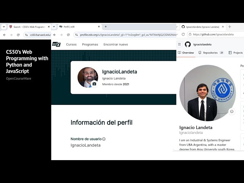The height and width of the screenshot is (183, 244).
Task: Open the tab search dropdown in edX window
Action: [x=54, y=27]
